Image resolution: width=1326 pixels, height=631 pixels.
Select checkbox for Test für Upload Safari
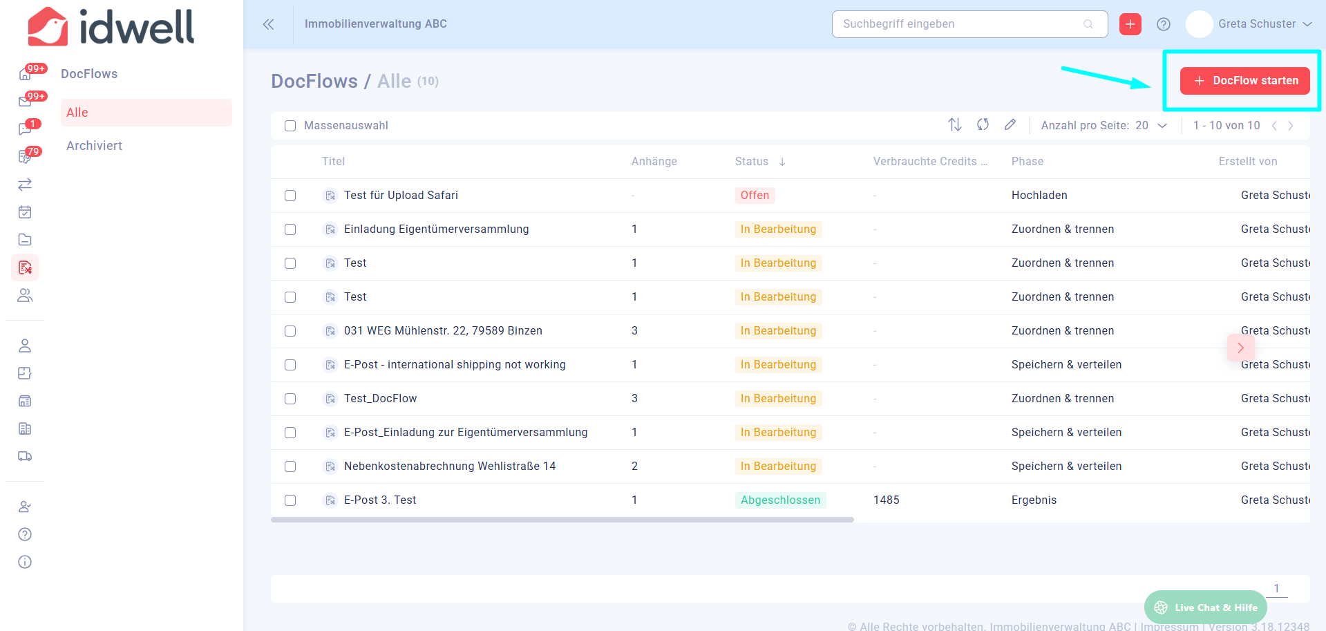pyautogui.click(x=290, y=196)
